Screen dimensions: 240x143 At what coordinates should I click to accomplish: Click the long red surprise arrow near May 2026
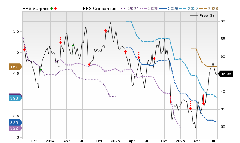click(x=204, y=100)
